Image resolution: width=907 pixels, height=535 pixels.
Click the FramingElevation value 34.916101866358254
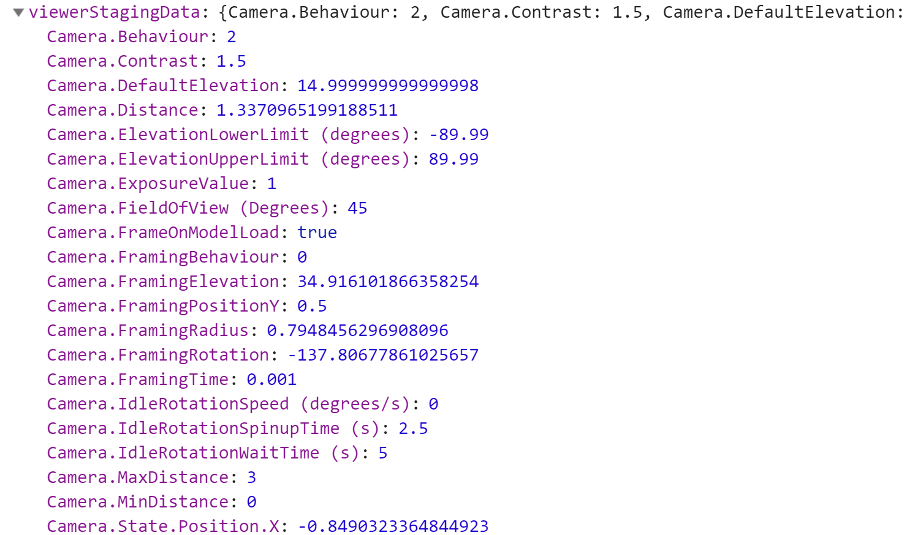388,282
